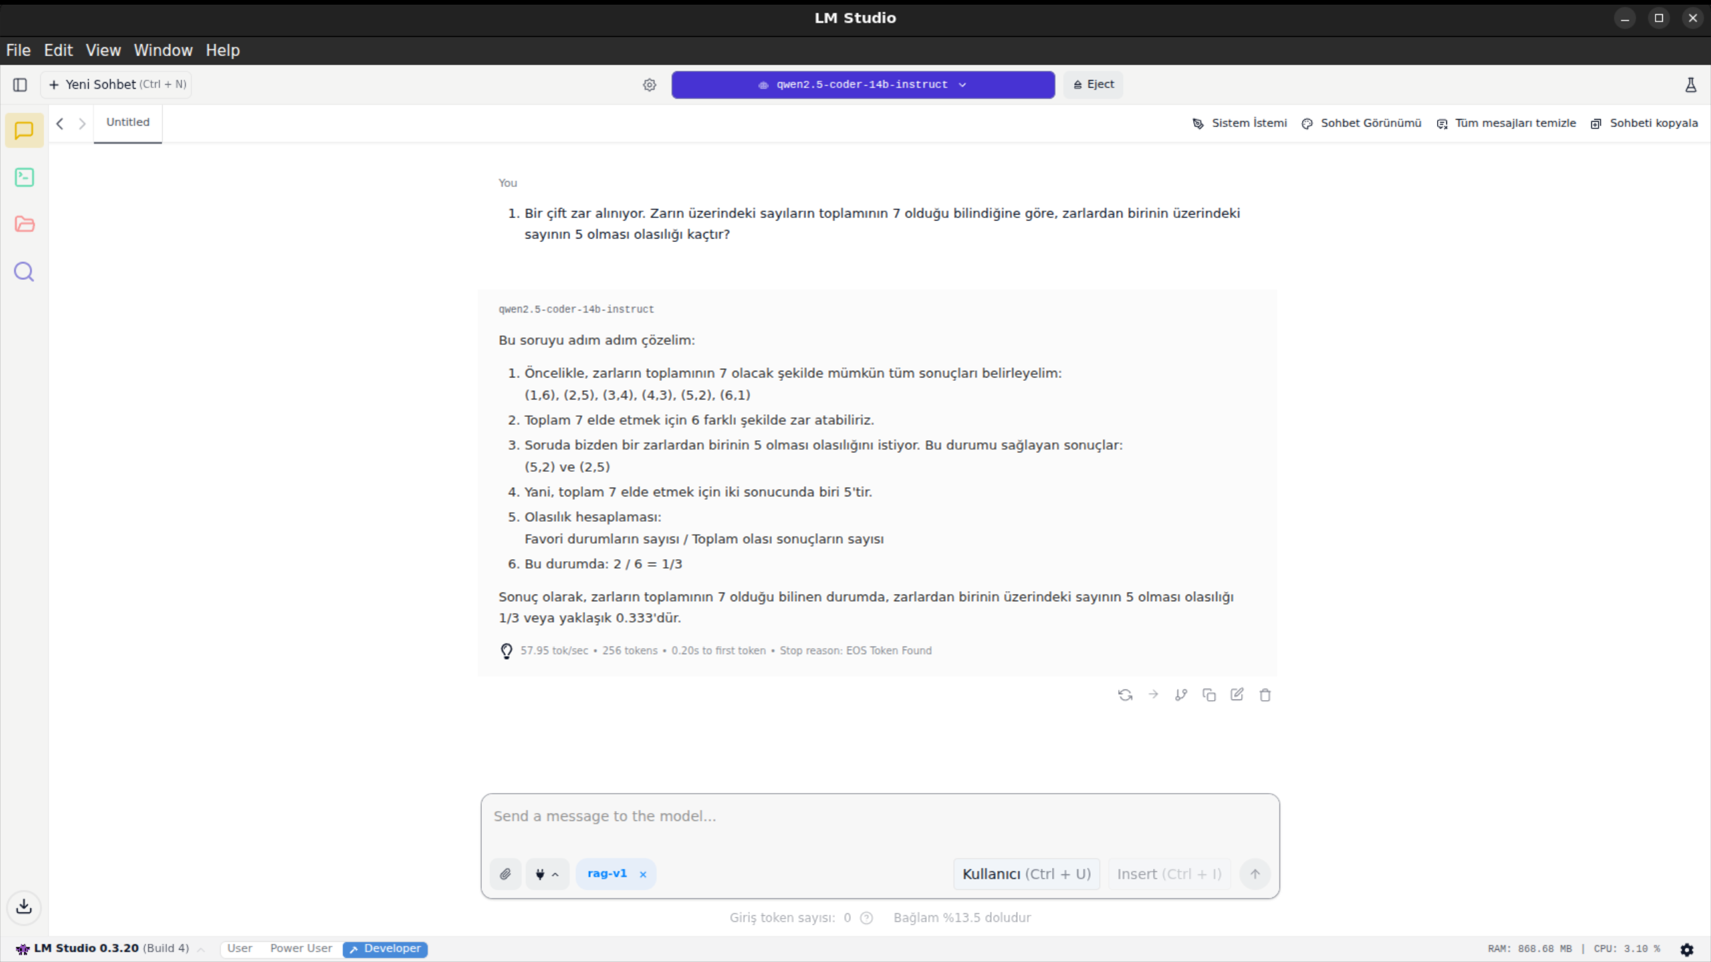Expand the LM Studio version chevron
The width and height of the screenshot is (1711, 962).
pyautogui.click(x=201, y=949)
